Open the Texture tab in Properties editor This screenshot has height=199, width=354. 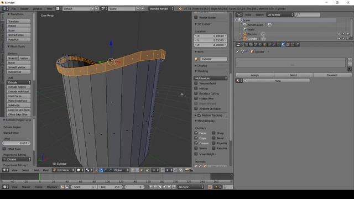pyautogui.click(x=288, y=44)
